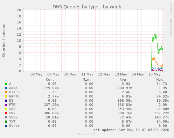Click the HTTPS legend label
Image resolution: width=174 pixels, height=138 pixels.
pos(14,92)
